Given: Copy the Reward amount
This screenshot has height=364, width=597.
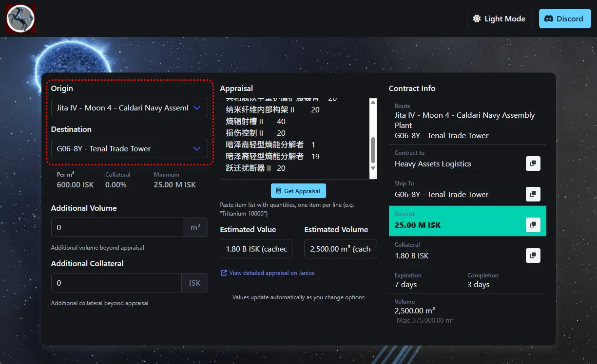Looking at the screenshot, I should click(533, 225).
